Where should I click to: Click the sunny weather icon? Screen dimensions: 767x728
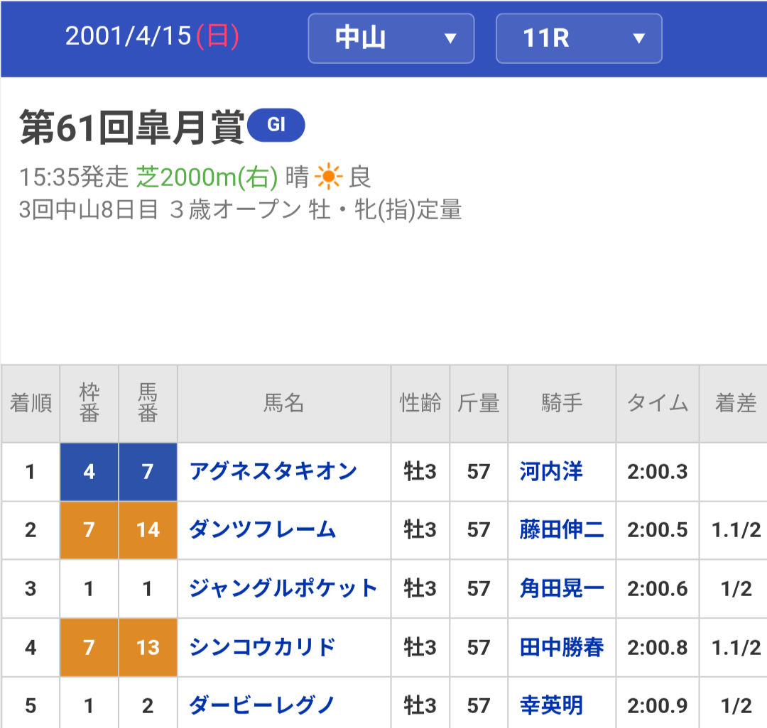tap(328, 177)
